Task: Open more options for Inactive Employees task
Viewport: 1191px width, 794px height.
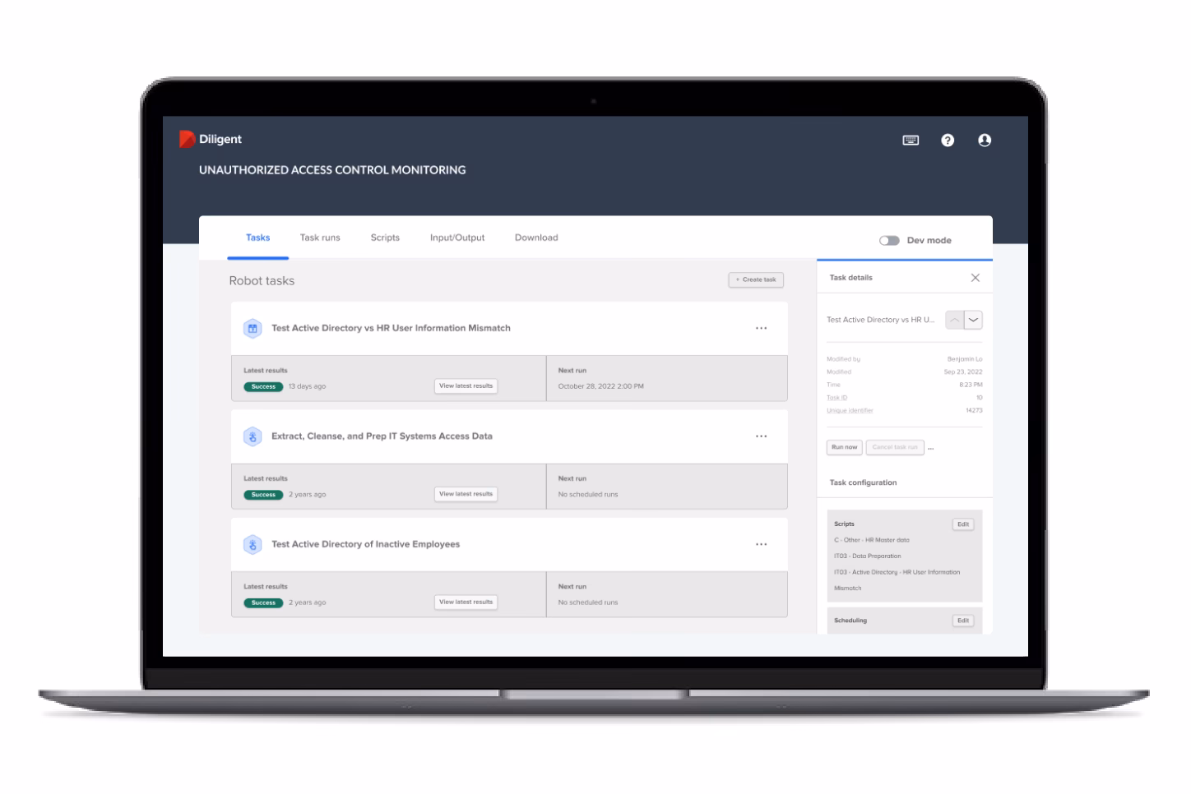Action: pos(761,545)
